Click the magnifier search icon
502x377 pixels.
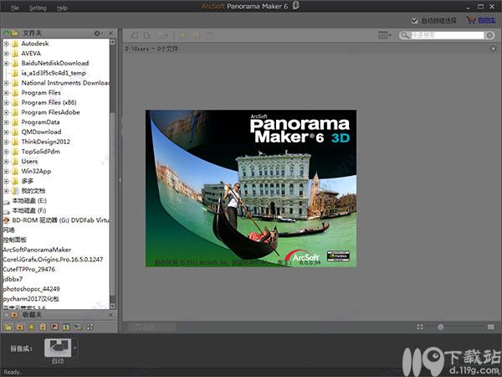coord(405,35)
